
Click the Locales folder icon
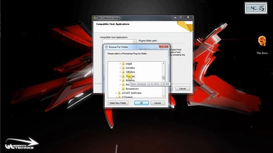(123, 68)
